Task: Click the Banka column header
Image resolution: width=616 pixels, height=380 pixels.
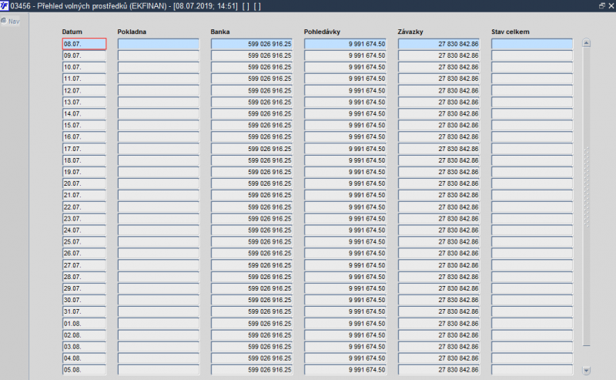Action: tap(220, 32)
